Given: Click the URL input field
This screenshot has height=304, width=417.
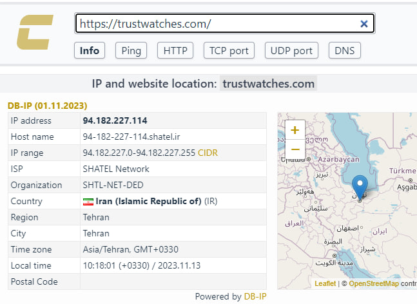Looking at the screenshot, I should tap(225, 23).
